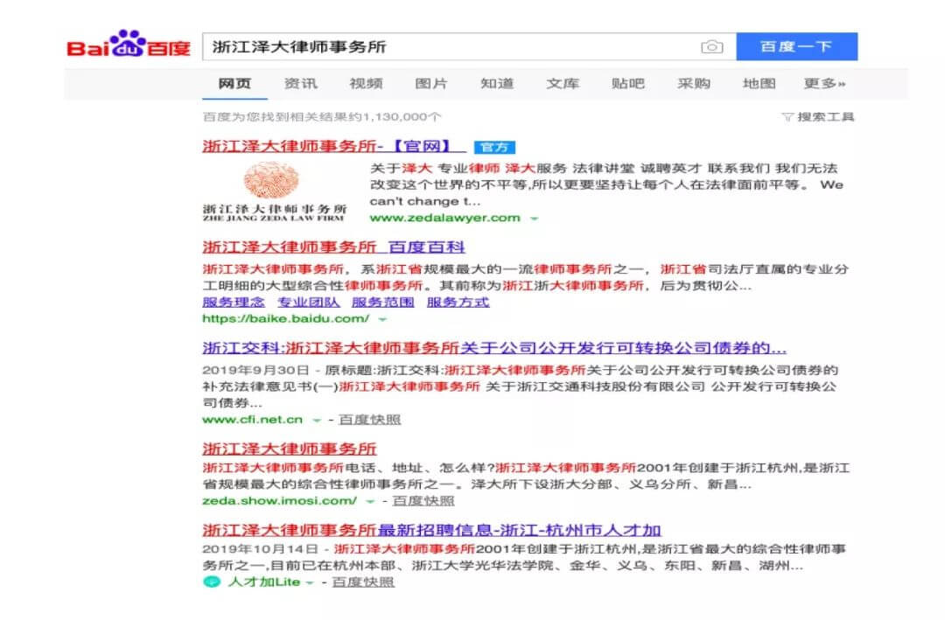
Task: Switch to the 地图 maps tab
Action: [x=758, y=83]
